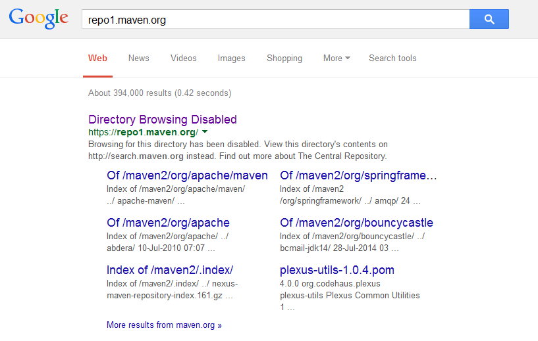Click the blue magnifier search button
The width and height of the screenshot is (538, 341).
click(489, 19)
